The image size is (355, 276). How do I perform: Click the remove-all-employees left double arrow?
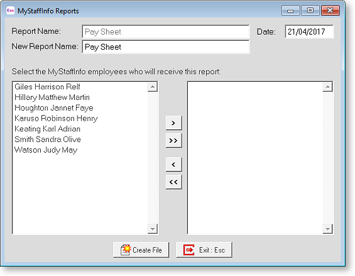(173, 182)
